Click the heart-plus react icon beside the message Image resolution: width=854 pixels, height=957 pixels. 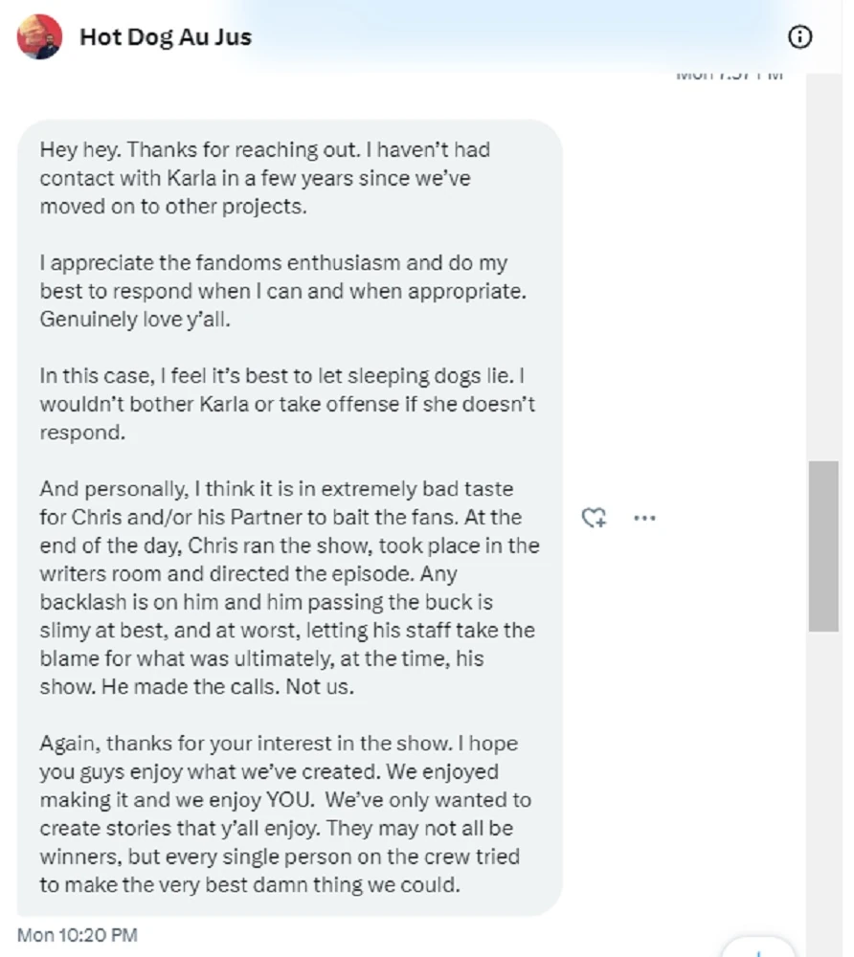coord(594,518)
